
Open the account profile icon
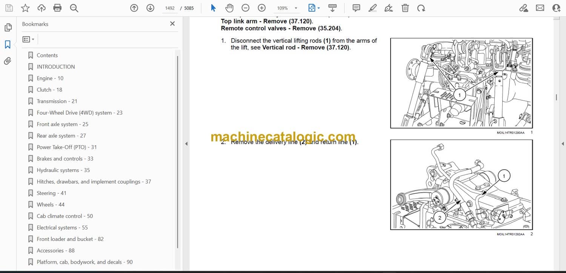(x=556, y=8)
